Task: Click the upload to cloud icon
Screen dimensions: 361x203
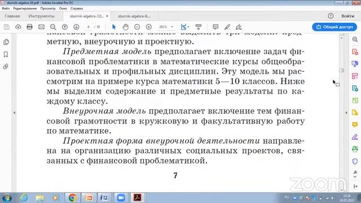Action: (18, 27)
